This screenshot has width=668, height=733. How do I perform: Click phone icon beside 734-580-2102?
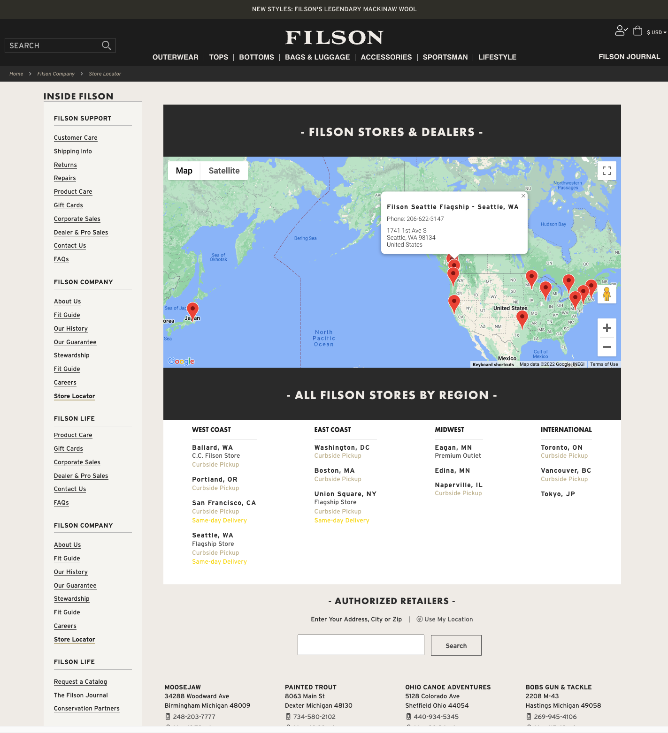tap(288, 717)
